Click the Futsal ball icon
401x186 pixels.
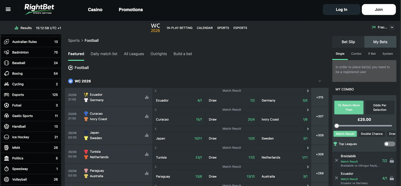tap(7, 105)
